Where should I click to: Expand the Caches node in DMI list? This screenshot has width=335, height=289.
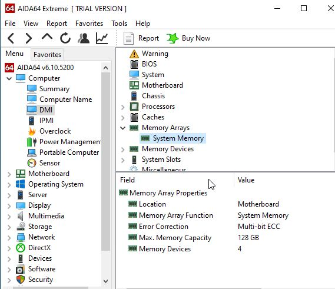(123, 118)
